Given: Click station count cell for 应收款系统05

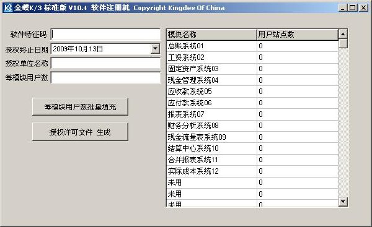Looking at the screenshot, I should pyautogui.click(x=298, y=92).
